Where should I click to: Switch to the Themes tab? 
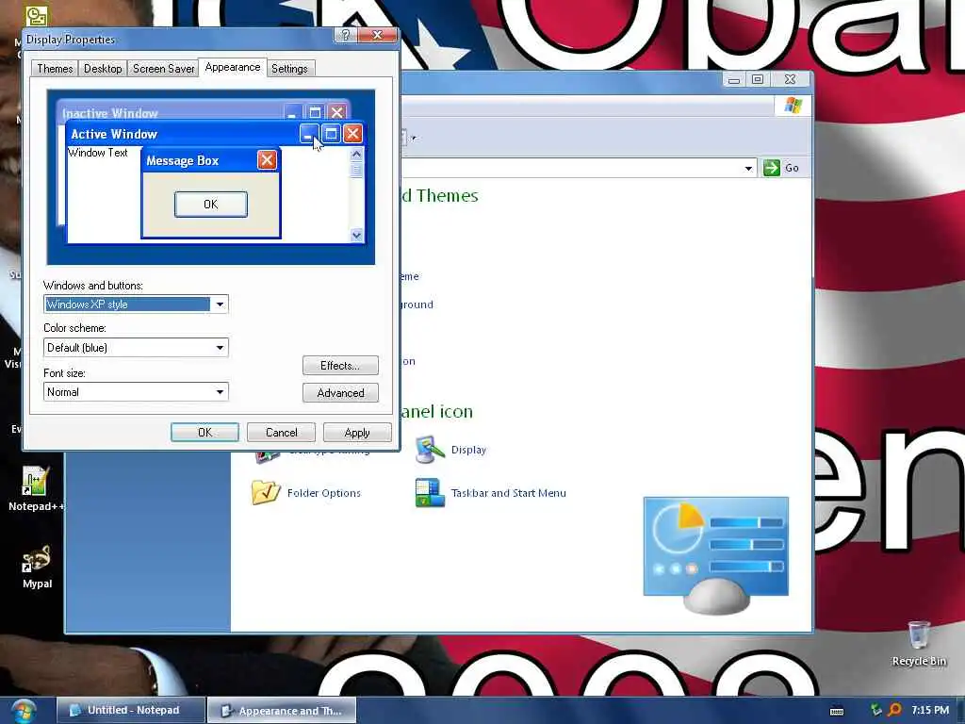[55, 68]
